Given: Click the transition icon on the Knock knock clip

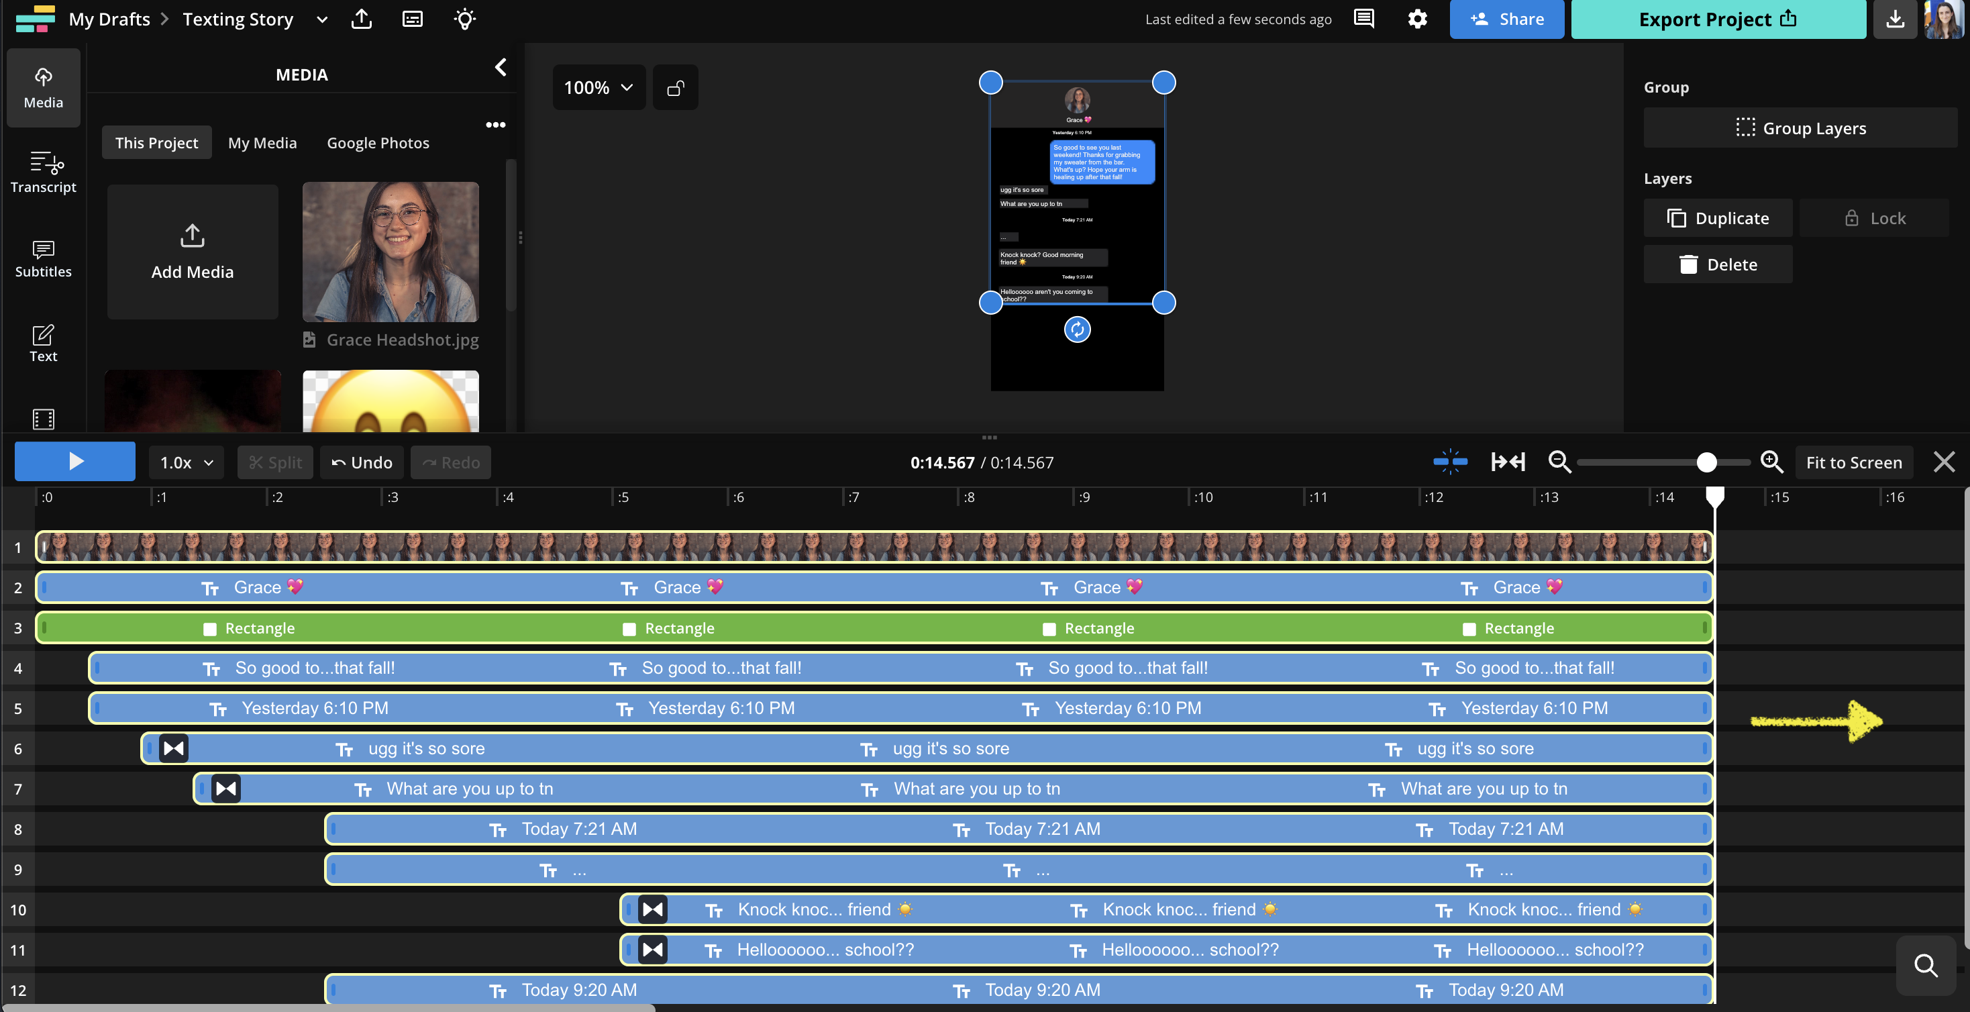Looking at the screenshot, I should point(653,909).
